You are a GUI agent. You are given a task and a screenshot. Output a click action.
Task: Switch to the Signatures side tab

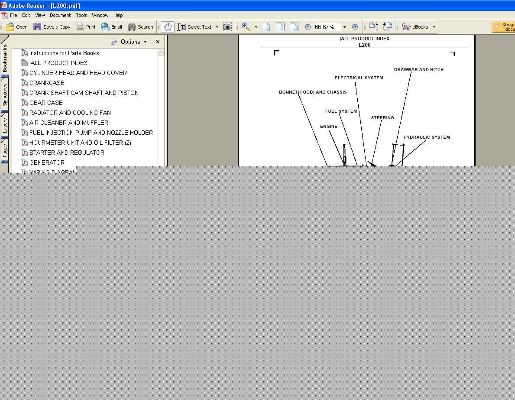(5, 94)
